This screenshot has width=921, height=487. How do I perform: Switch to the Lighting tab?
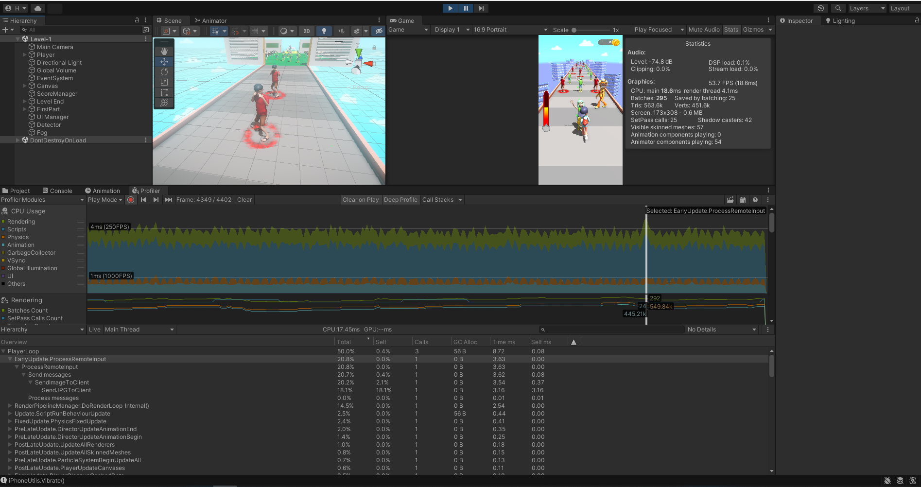[x=840, y=21]
